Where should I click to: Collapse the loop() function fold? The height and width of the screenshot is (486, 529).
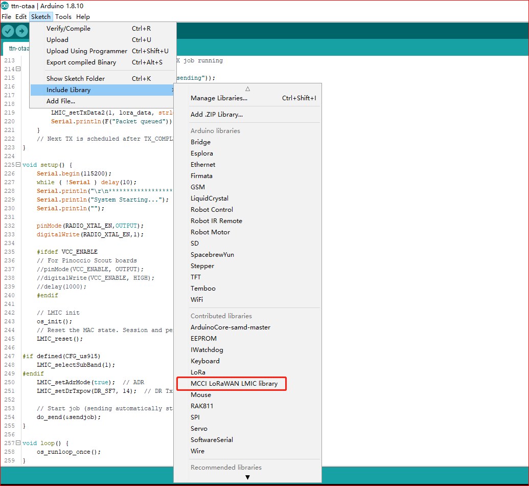(18, 443)
